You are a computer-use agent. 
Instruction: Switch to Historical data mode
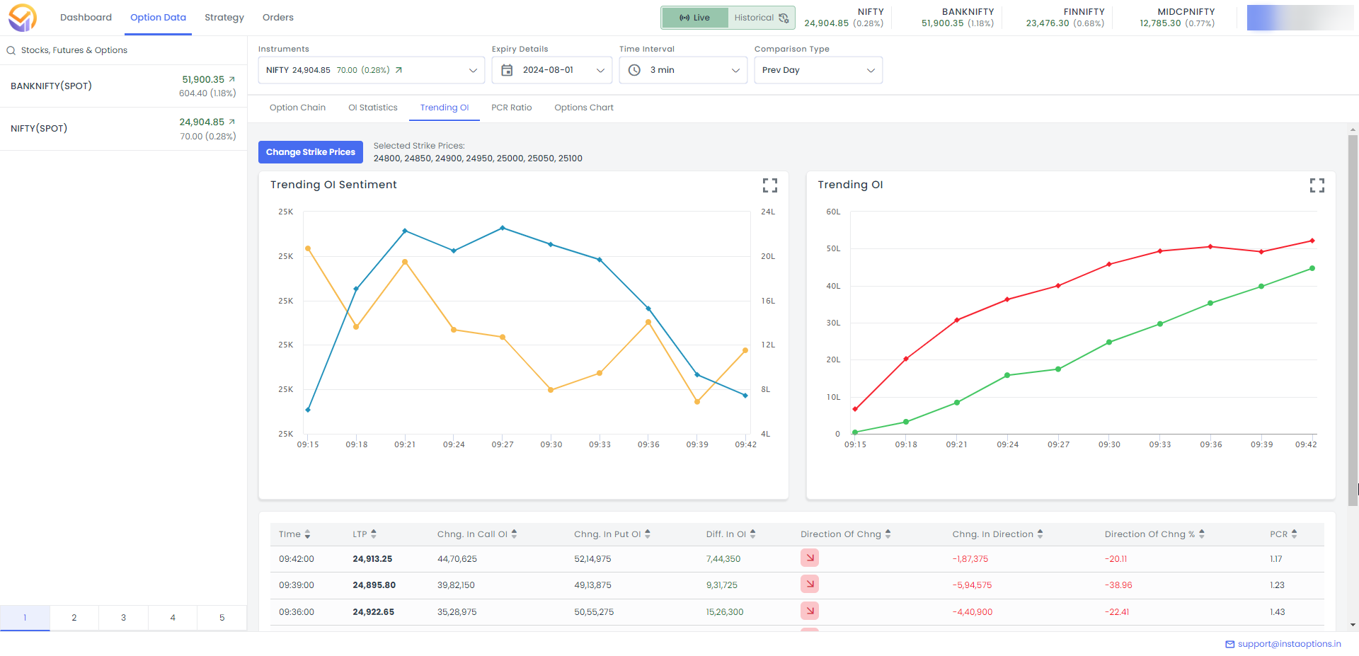[x=753, y=17]
